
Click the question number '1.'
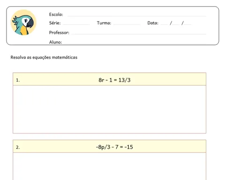click(18, 80)
